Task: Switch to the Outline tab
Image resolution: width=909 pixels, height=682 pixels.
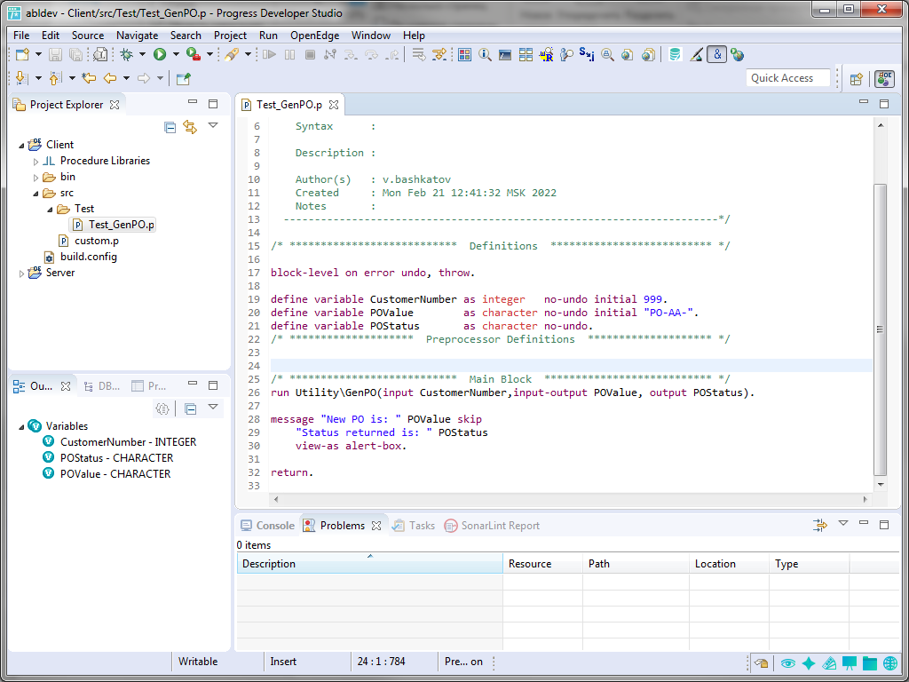Action: [x=40, y=386]
